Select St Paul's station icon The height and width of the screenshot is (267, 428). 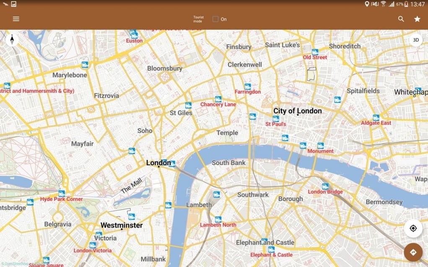276,118
